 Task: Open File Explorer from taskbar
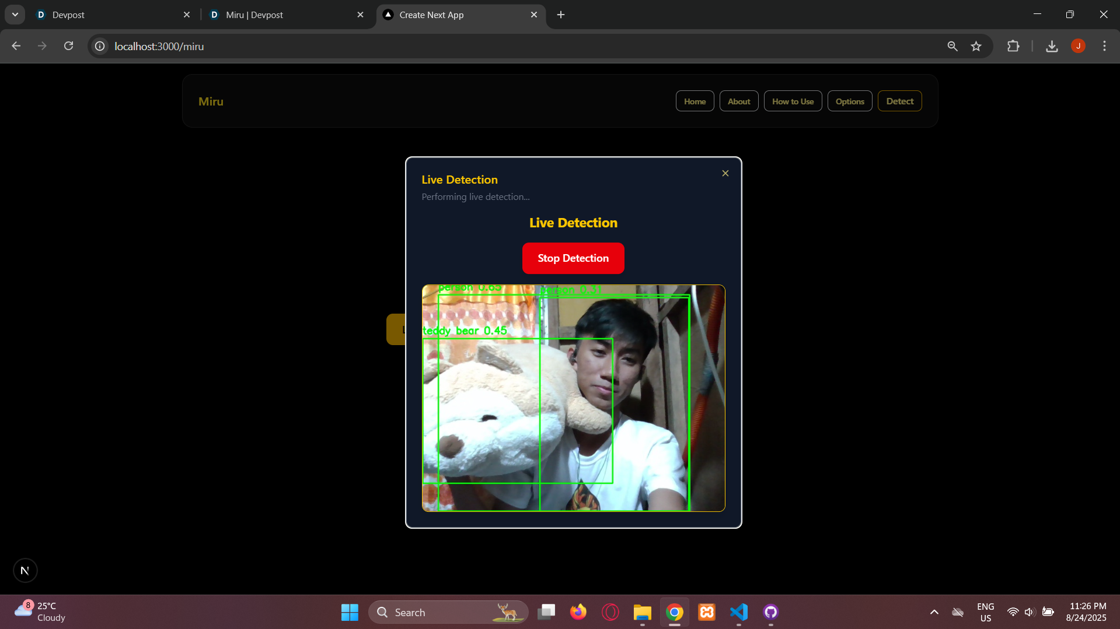pos(643,612)
